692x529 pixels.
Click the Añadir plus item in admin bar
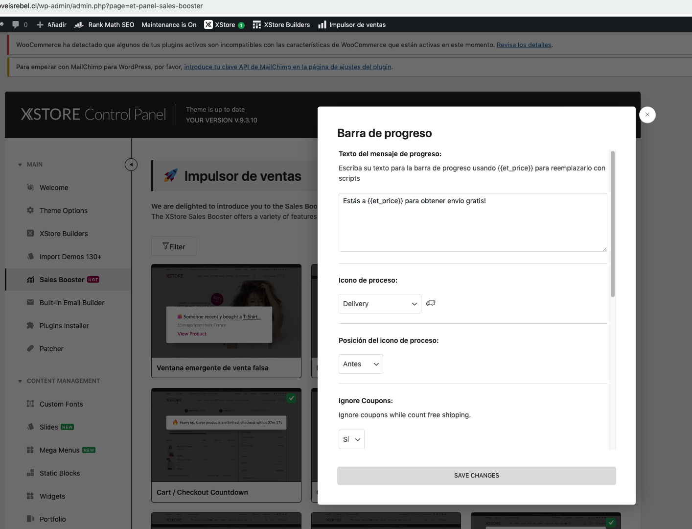51,24
